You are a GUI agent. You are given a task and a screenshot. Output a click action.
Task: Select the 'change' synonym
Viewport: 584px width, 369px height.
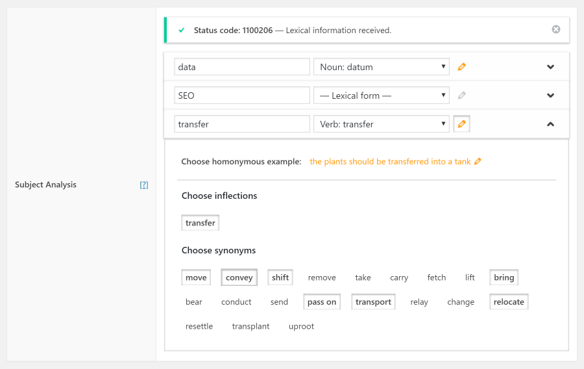click(x=461, y=302)
